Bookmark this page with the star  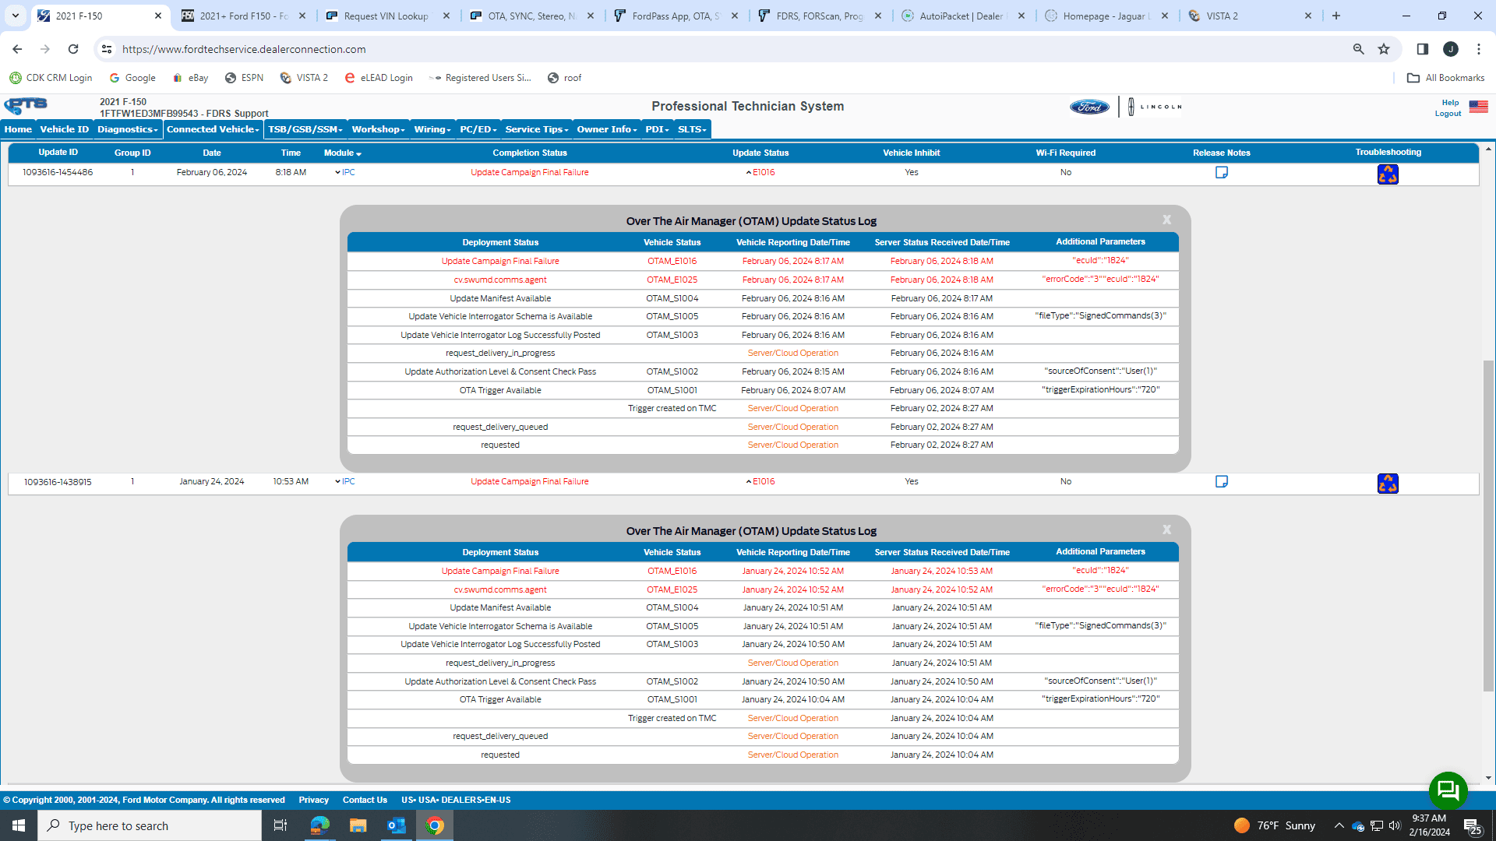point(1384,49)
